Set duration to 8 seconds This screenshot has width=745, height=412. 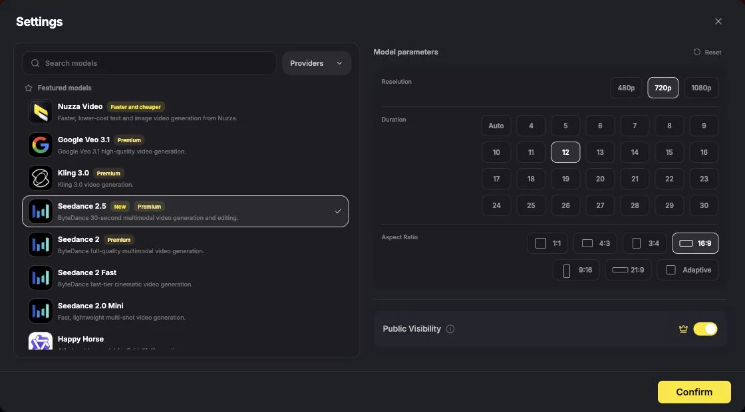(x=669, y=126)
